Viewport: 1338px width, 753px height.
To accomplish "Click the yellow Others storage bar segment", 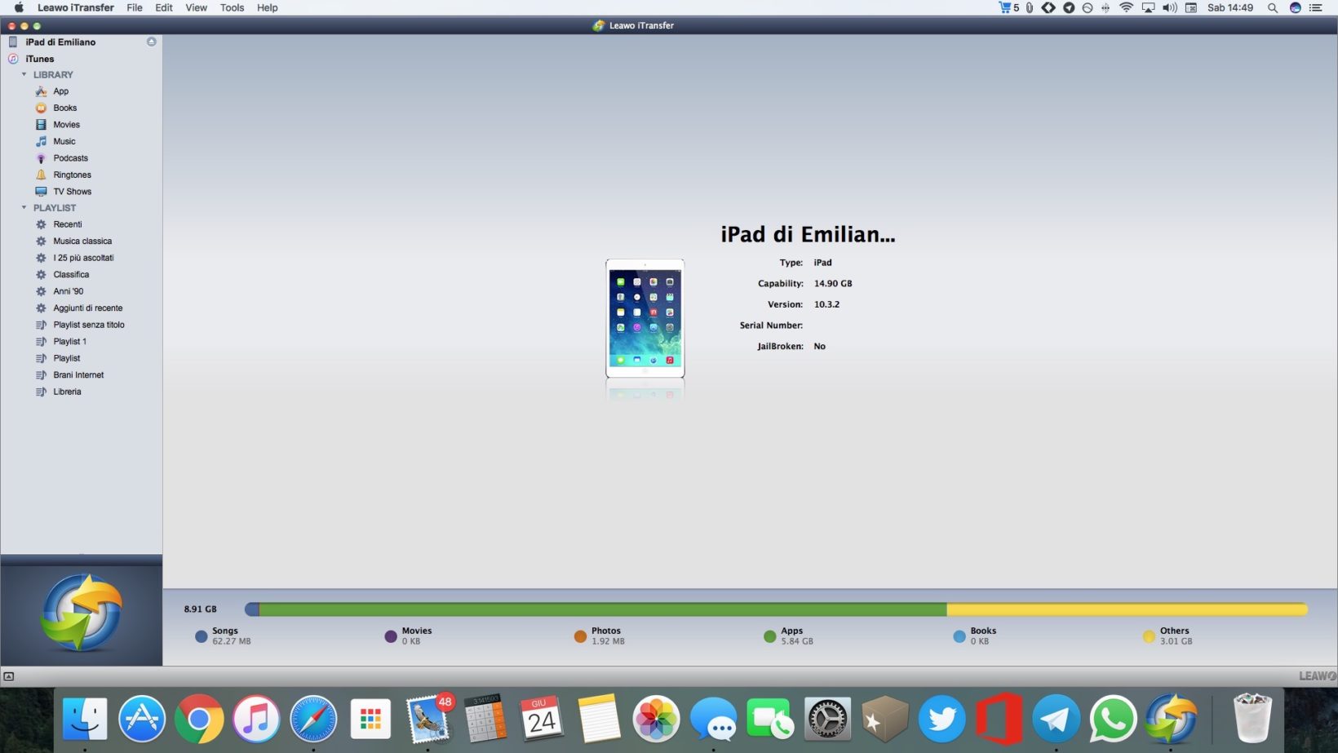I will pyautogui.click(x=1128, y=609).
